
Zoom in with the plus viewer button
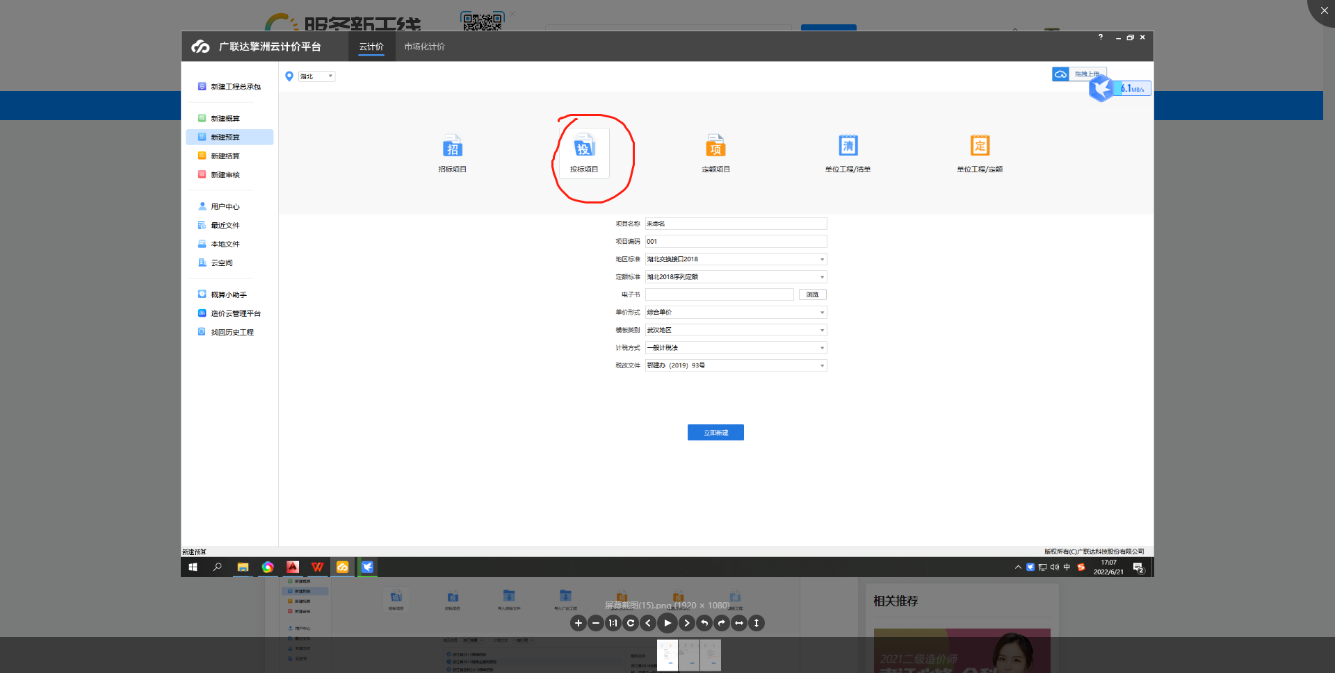[578, 623]
